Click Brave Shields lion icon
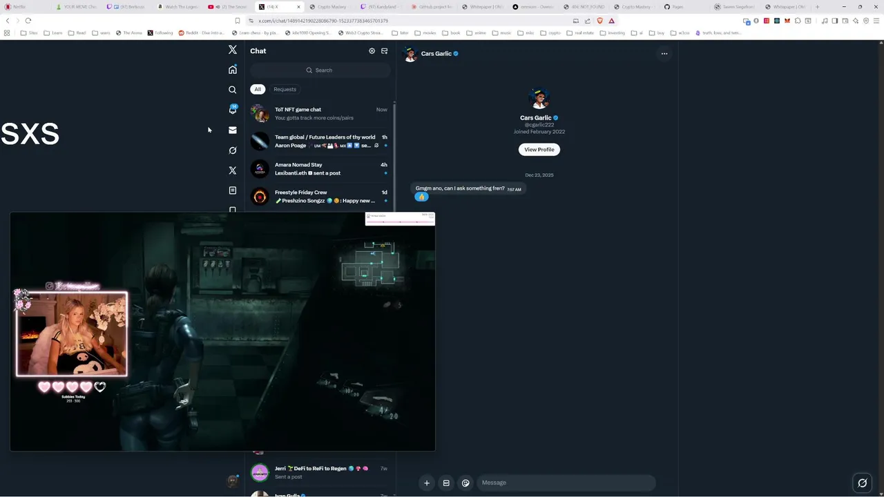 pyautogui.click(x=599, y=21)
